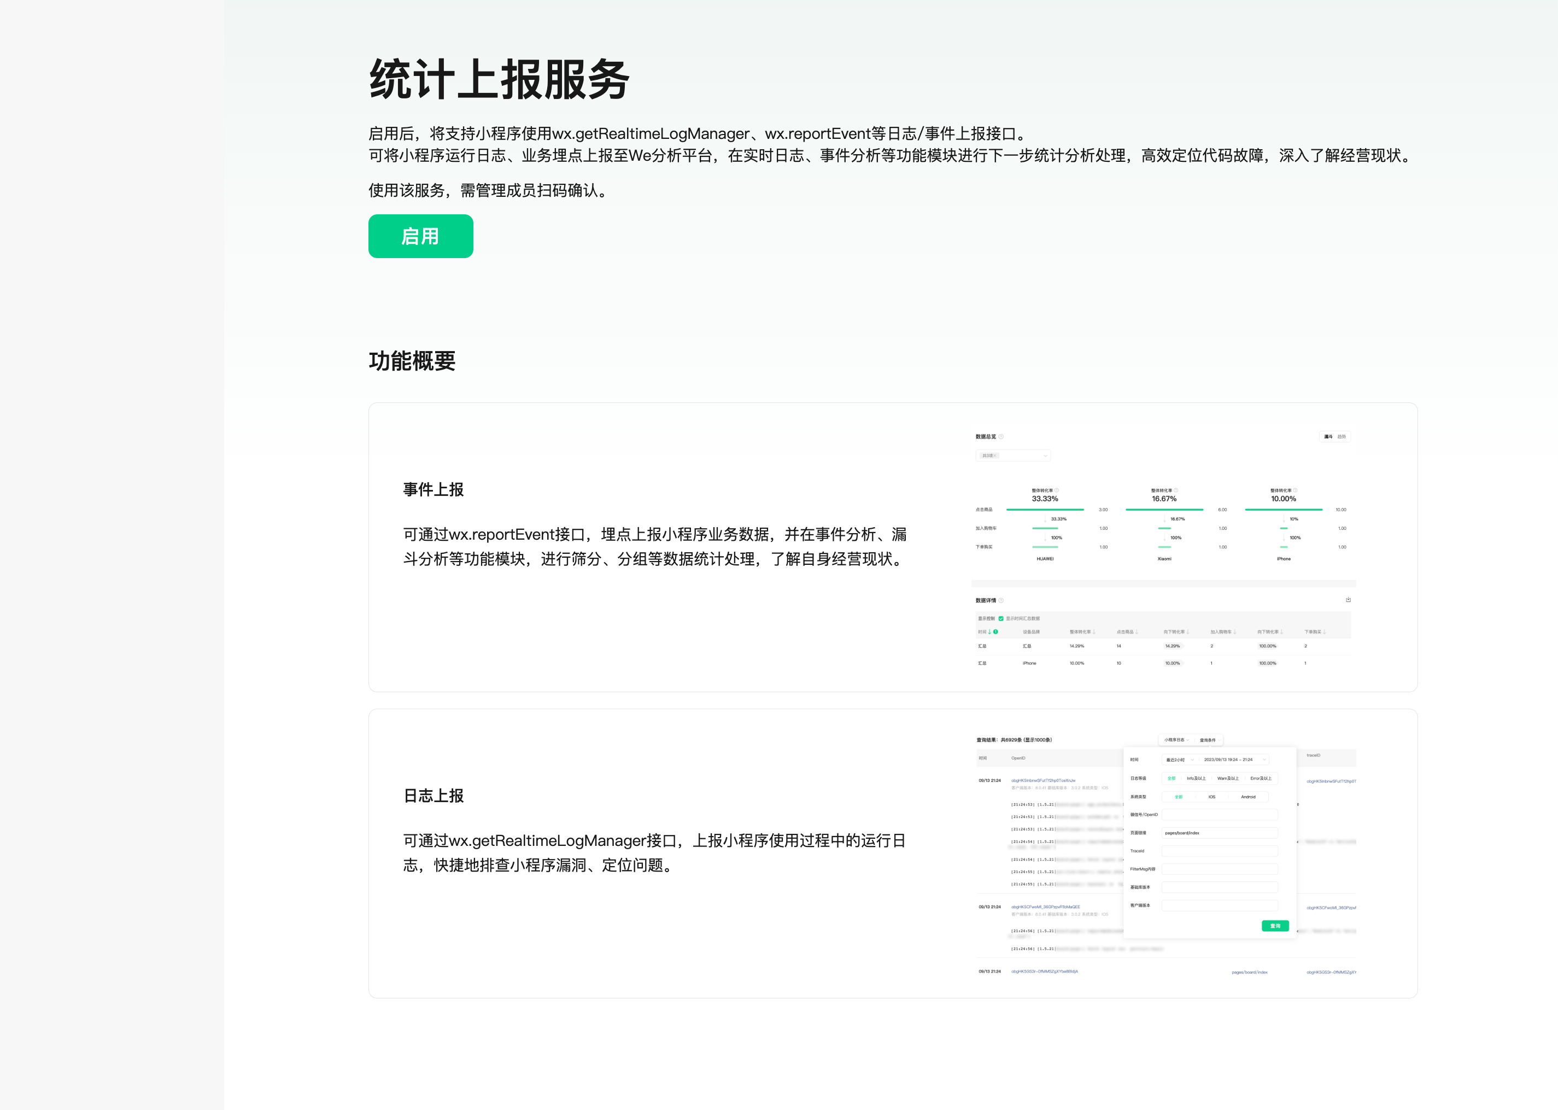Click the sort arrow on 点击商品 column header

[x=1137, y=632]
